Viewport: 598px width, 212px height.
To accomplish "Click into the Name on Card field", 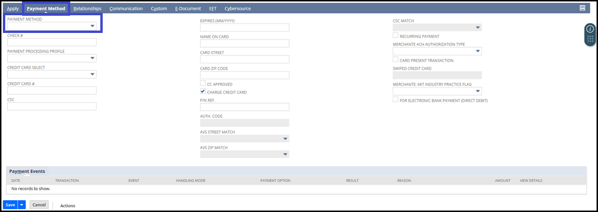I will (245, 43).
